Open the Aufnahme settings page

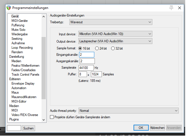(x=18, y=43)
